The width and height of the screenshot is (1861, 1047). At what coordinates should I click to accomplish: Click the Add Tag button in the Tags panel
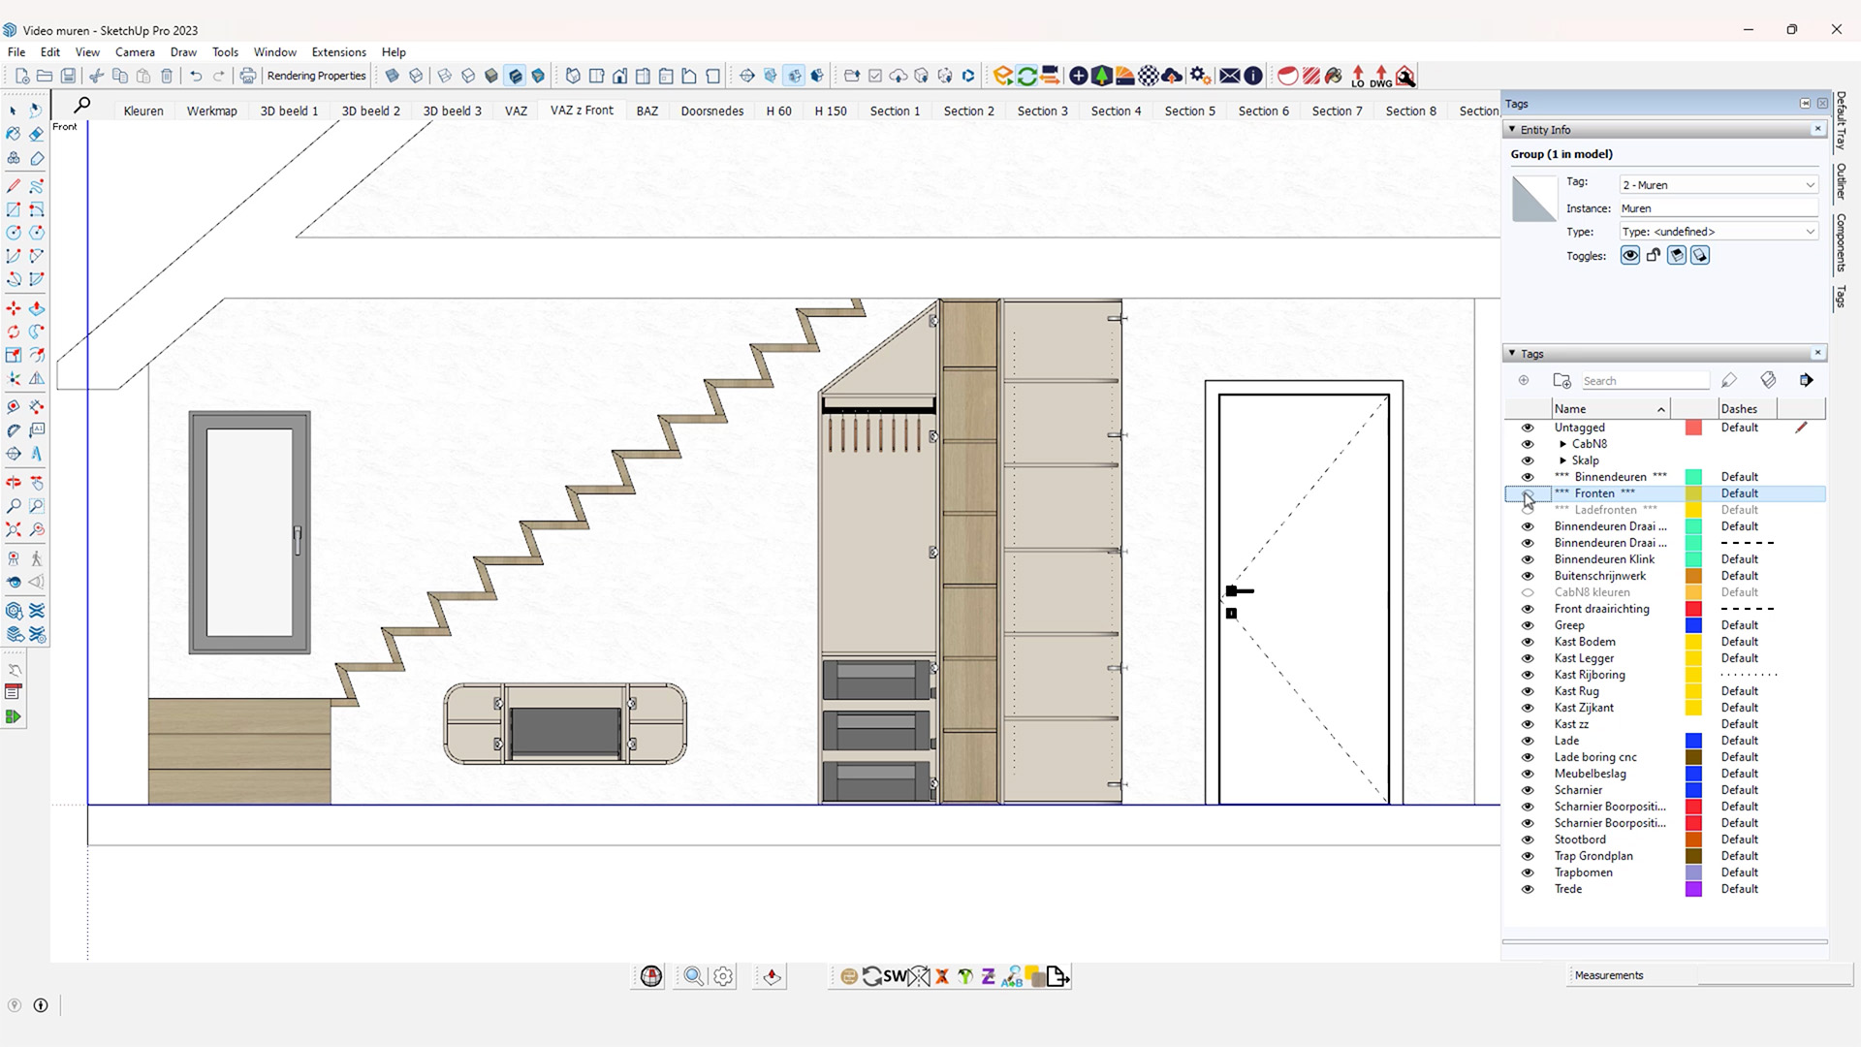coord(1524,380)
